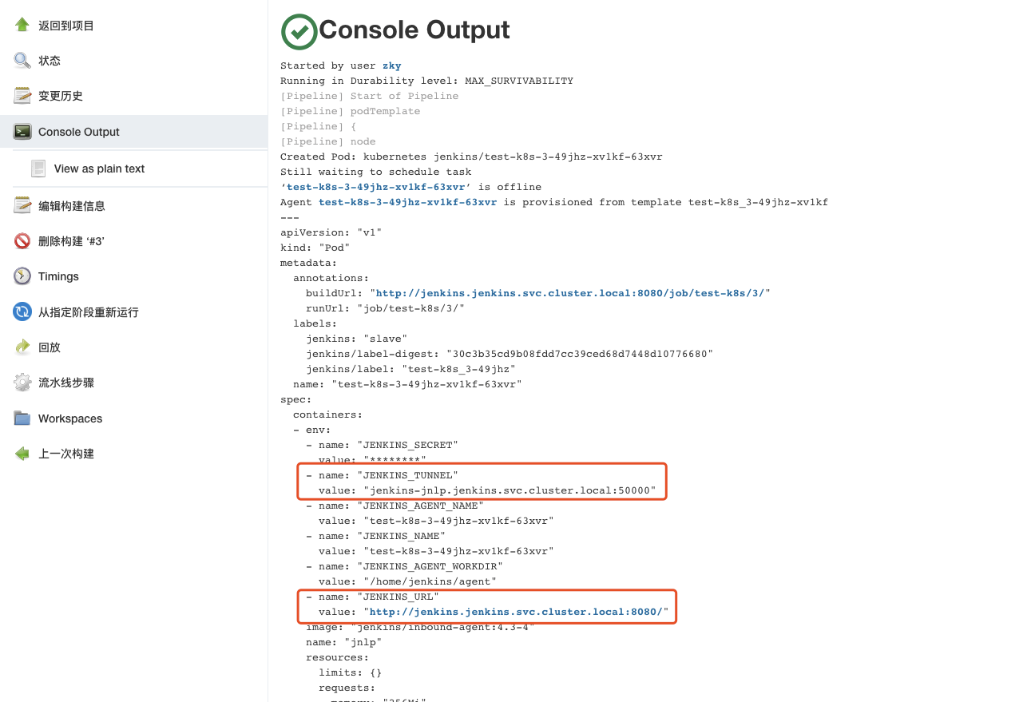
Task: Click the green success checkmark beside Console Output
Action: pos(299,31)
